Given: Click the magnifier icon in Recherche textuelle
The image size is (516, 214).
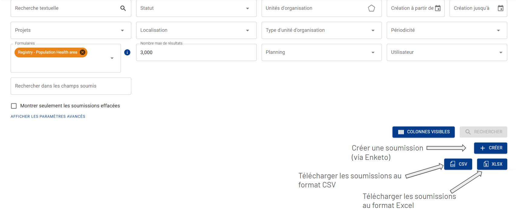Looking at the screenshot, I should click(x=123, y=8).
